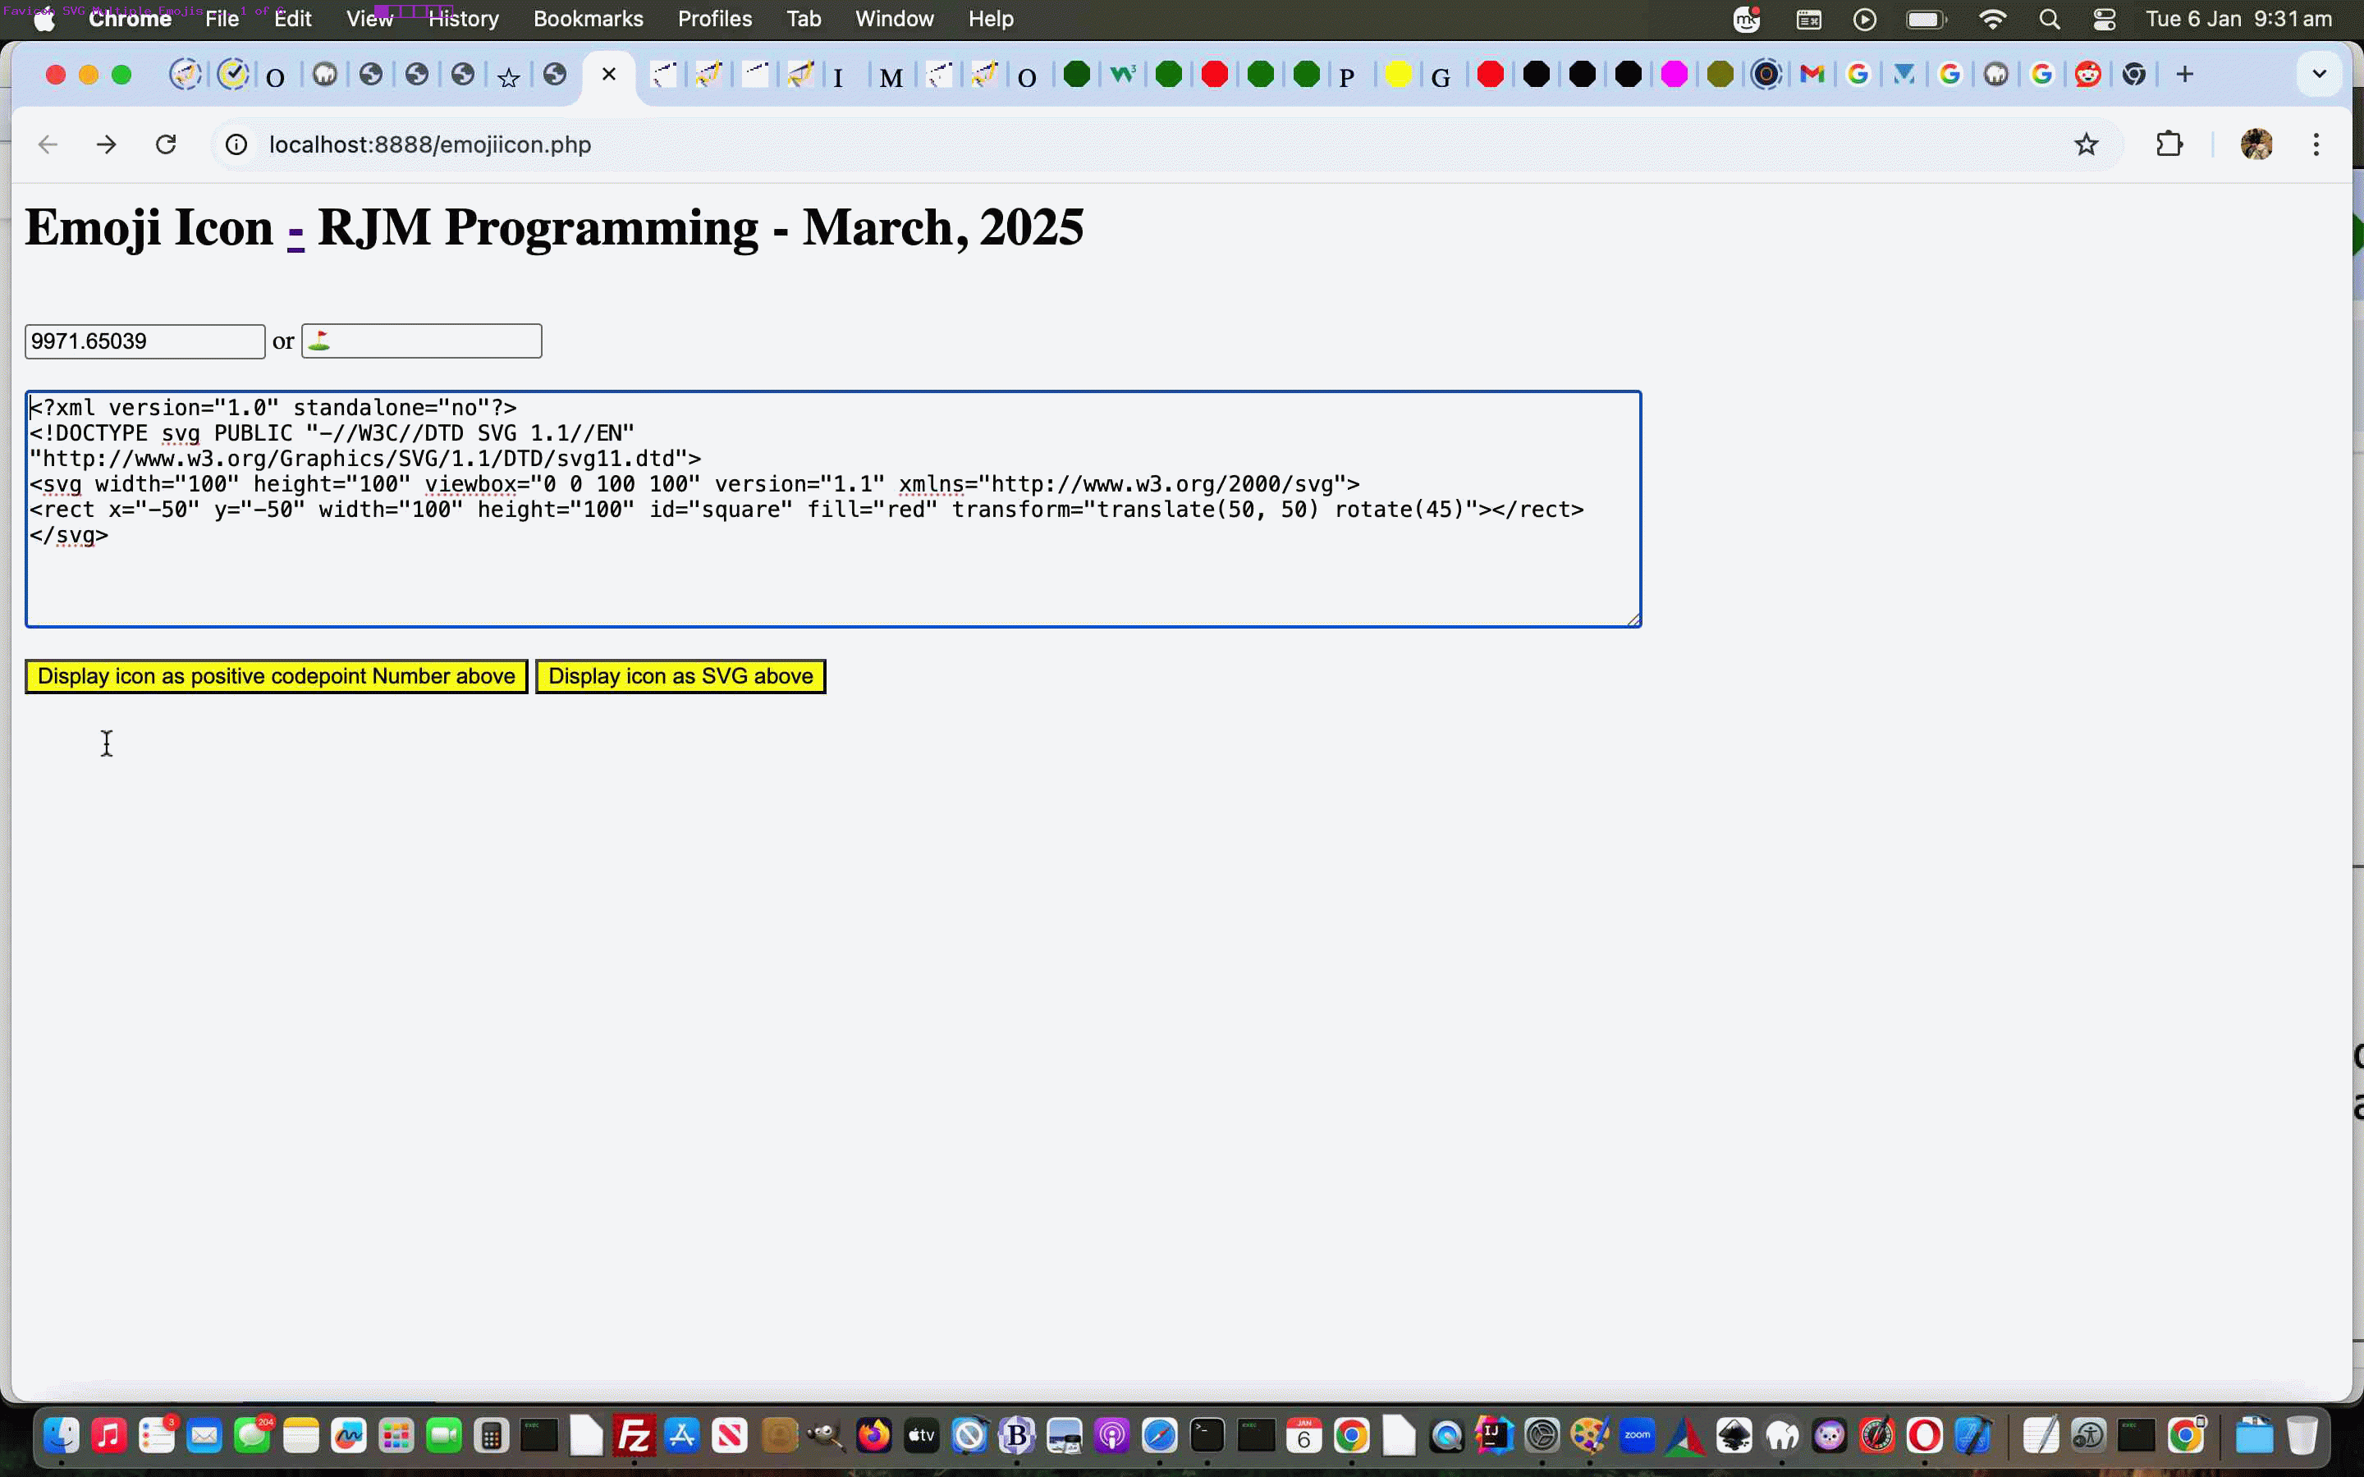Follow the underlined dash link in the heading

tap(295, 231)
